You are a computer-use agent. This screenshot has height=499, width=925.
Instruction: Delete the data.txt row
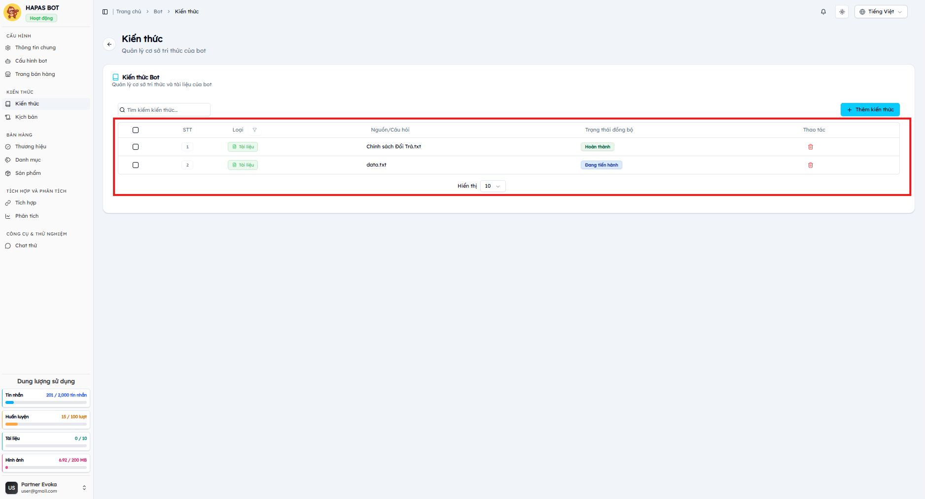point(811,165)
